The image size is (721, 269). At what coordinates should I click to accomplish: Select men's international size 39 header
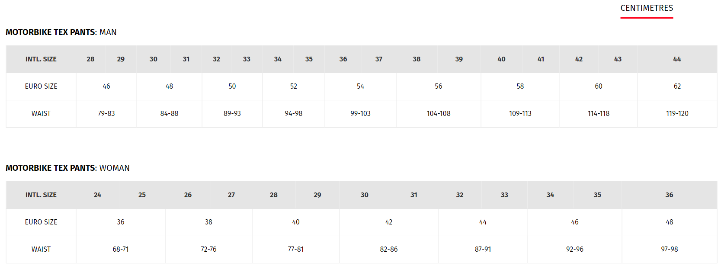tap(459, 59)
